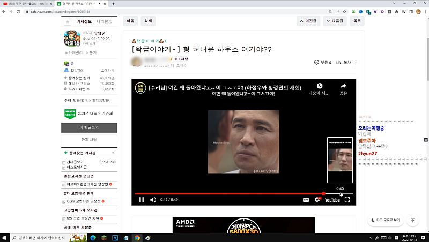Screen dimensions: 429x242
Task: Click the 이동 (move) button
Action: pyautogui.click(x=130, y=21)
